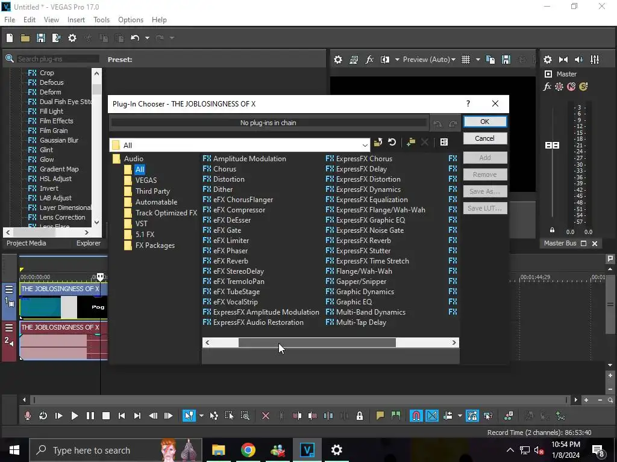The height and width of the screenshot is (462, 617).
Task: Open the Preview (Auto) quality dropdown
Action: pyautogui.click(x=429, y=60)
